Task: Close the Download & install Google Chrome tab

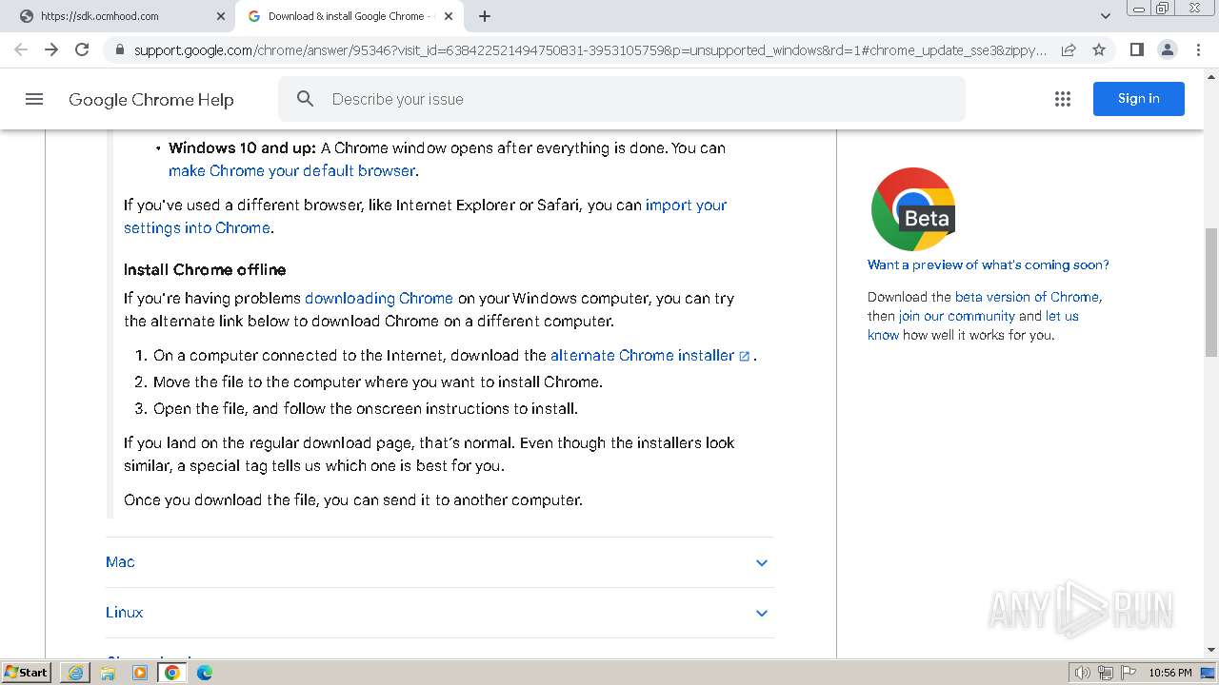Action: [x=449, y=16]
